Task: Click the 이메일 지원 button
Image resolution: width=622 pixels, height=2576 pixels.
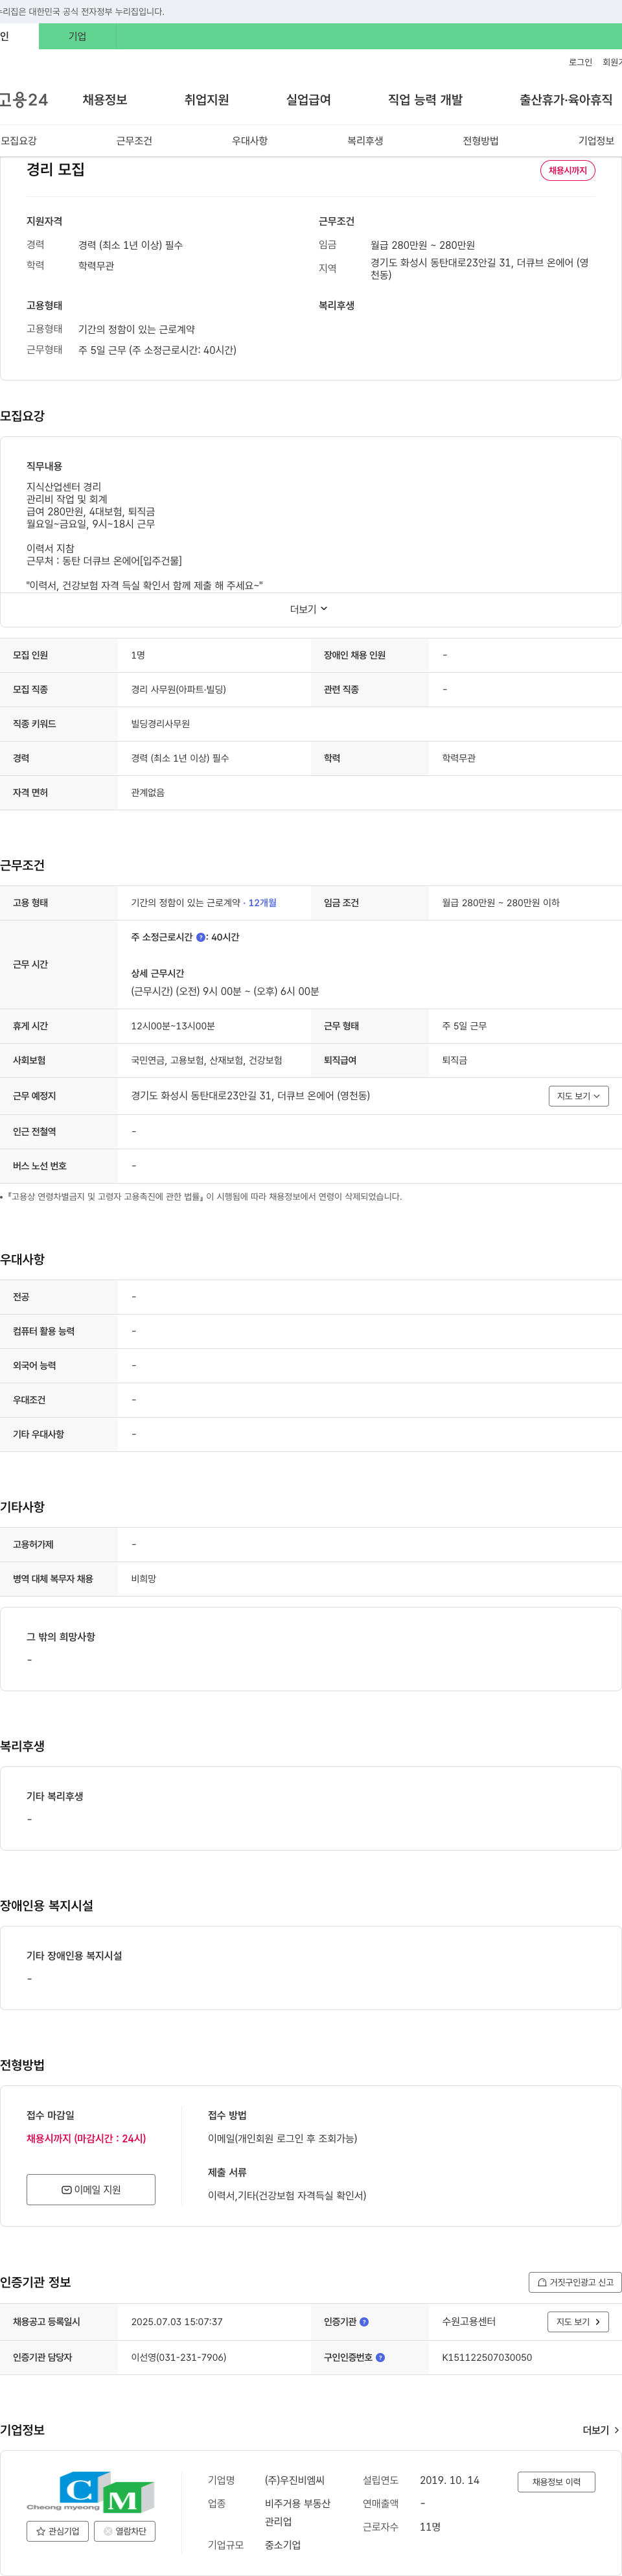Action: click(x=91, y=2189)
